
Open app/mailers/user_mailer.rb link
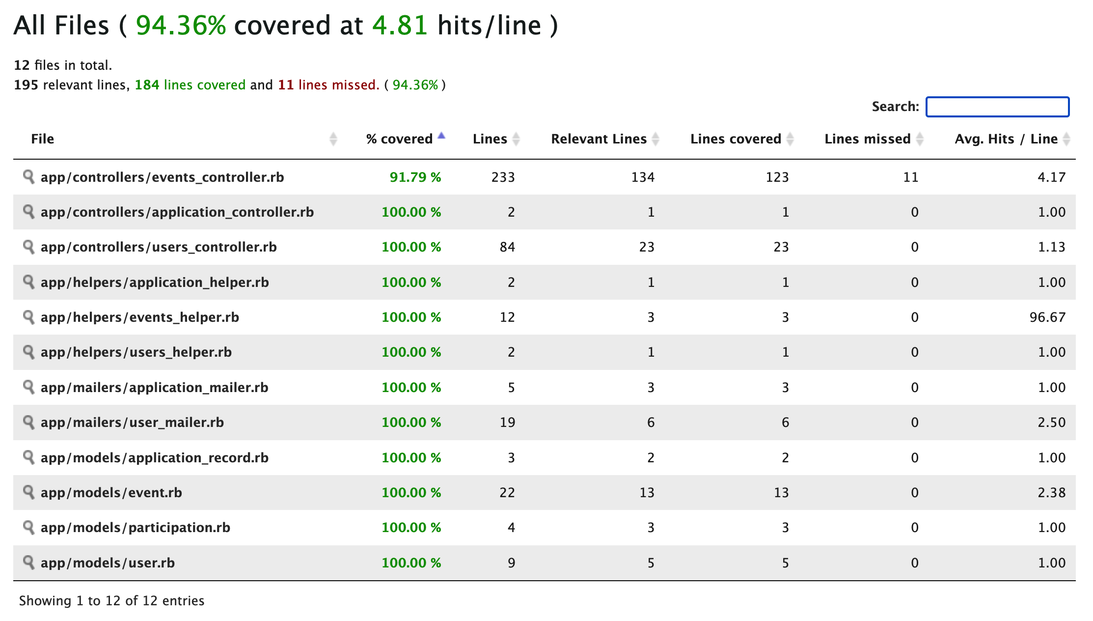coord(132,423)
